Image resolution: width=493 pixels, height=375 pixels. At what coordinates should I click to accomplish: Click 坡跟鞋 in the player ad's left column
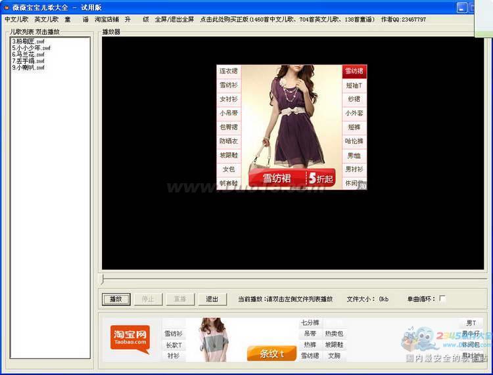[229, 155]
